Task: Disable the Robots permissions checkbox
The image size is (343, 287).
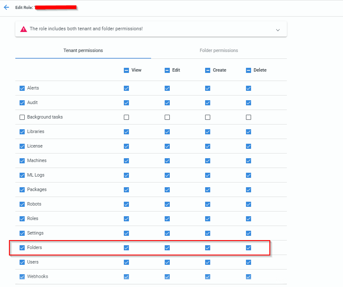Action: click(22, 204)
